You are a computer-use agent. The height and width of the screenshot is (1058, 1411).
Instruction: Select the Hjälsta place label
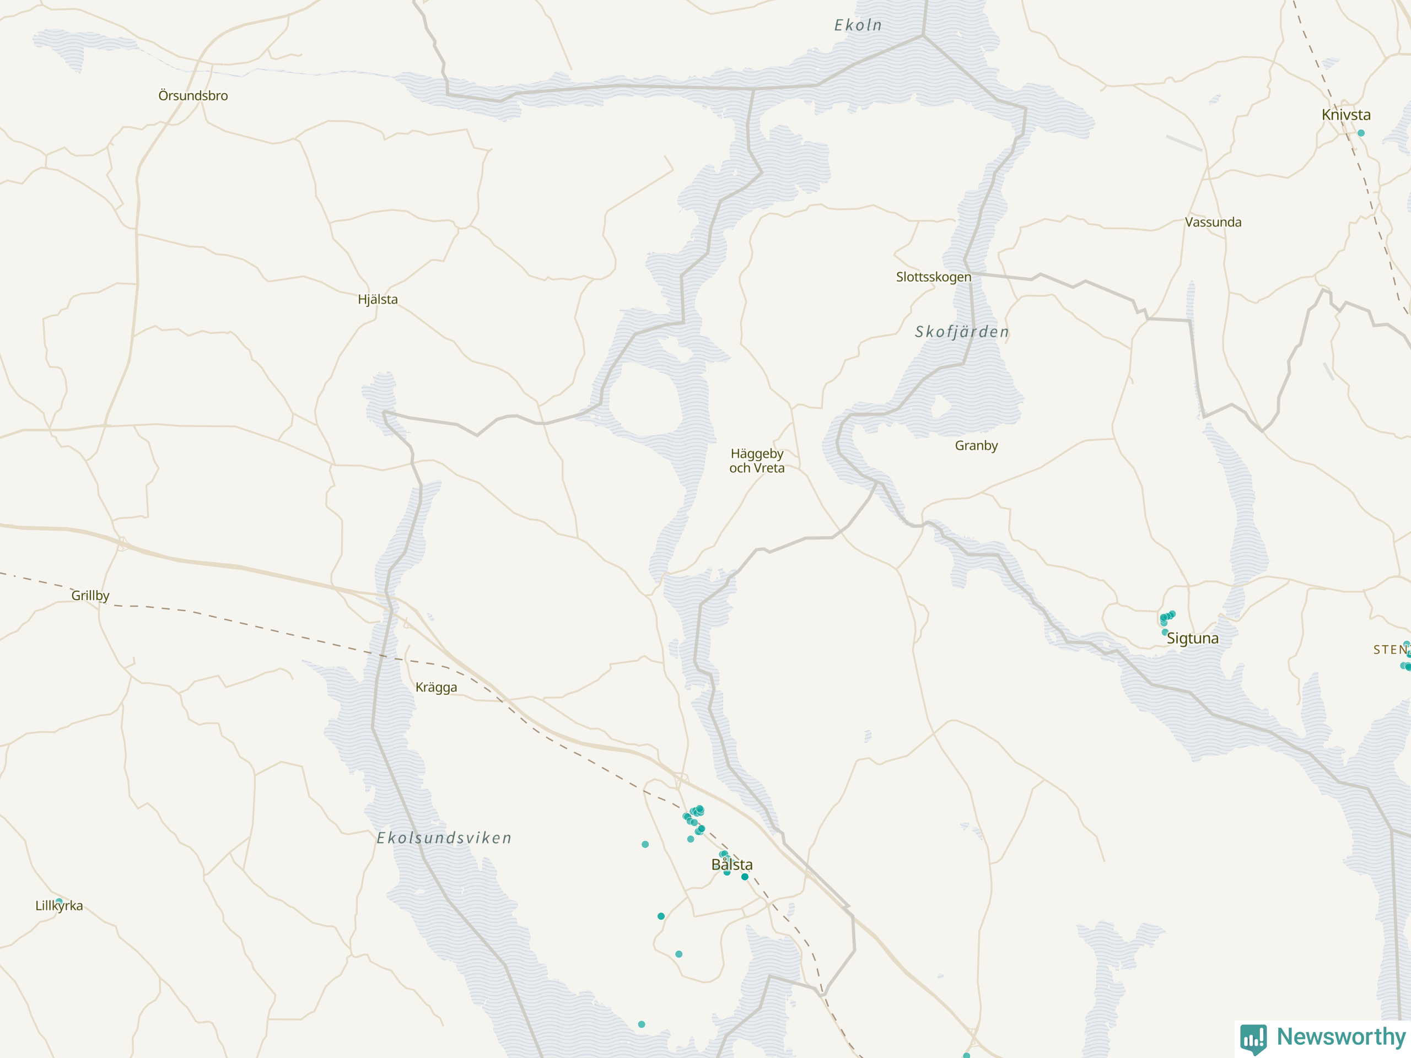[378, 300]
